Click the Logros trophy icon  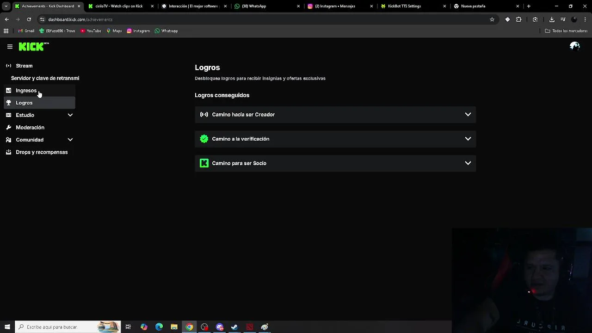8,103
